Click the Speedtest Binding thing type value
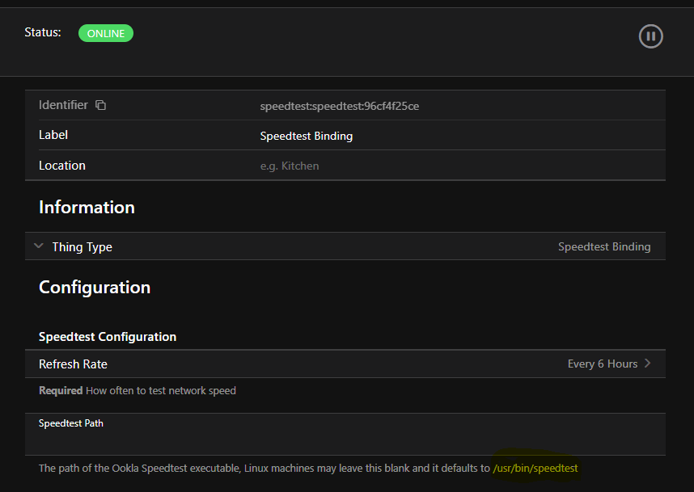694x492 pixels. tap(603, 247)
